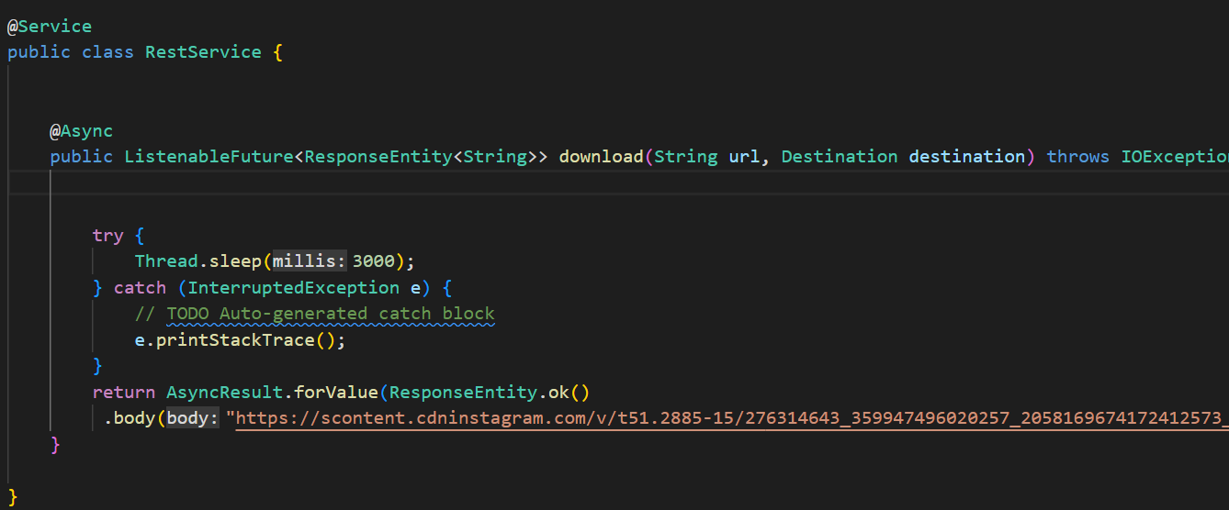The height and width of the screenshot is (510, 1229).
Task: Select the RestService class name
Action: click(x=203, y=52)
